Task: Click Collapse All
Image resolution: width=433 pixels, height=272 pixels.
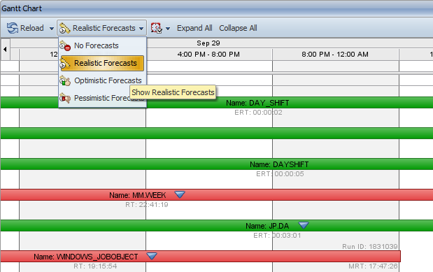Action: tap(238, 28)
